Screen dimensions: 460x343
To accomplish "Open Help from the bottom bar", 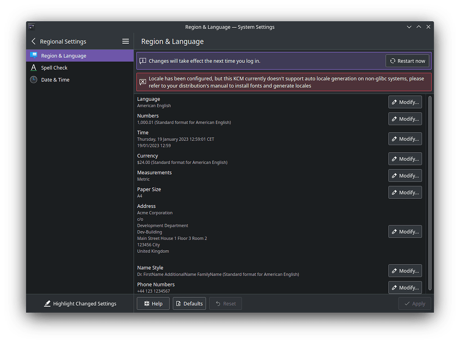I will pyautogui.click(x=153, y=303).
